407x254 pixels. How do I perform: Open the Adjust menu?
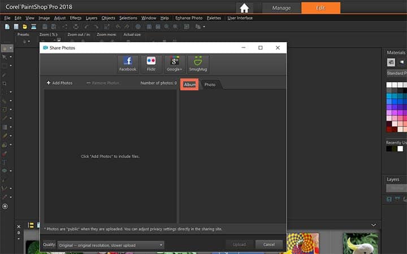(60, 18)
